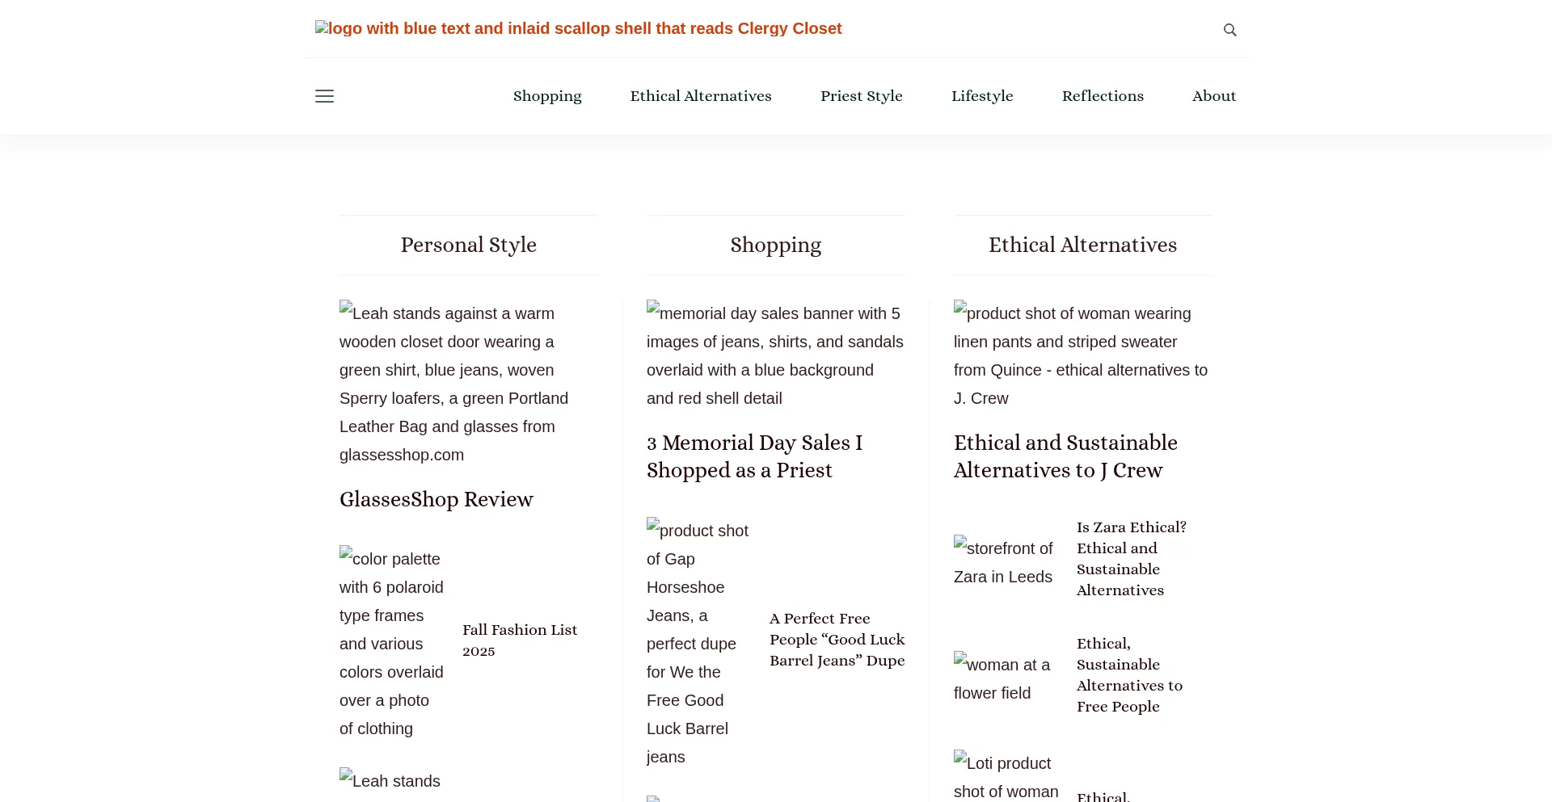Screen dimensions: 1552x802
Task: Navigate to Reflections menu
Action: (x=1103, y=96)
